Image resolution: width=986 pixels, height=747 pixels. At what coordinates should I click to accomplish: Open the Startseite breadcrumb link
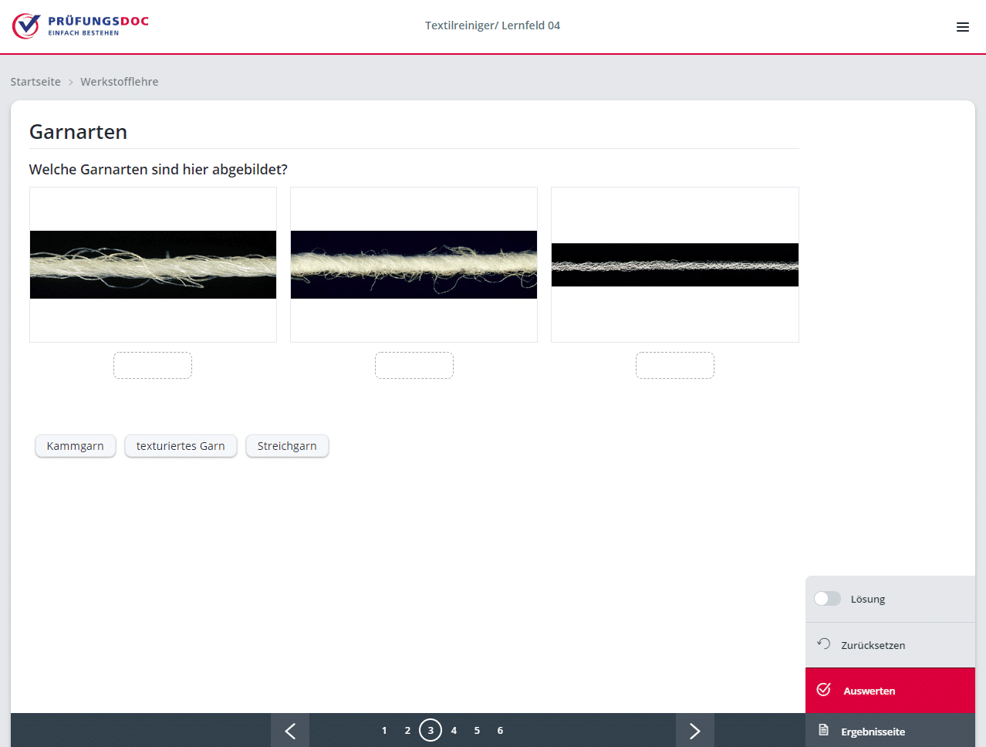[x=35, y=82]
